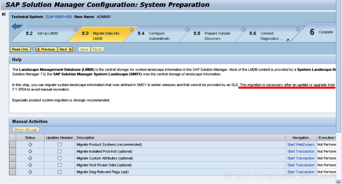Select row Migrate Host Router Data via row selector
This screenshot has height=184, width=342.
click(x=13, y=165)
